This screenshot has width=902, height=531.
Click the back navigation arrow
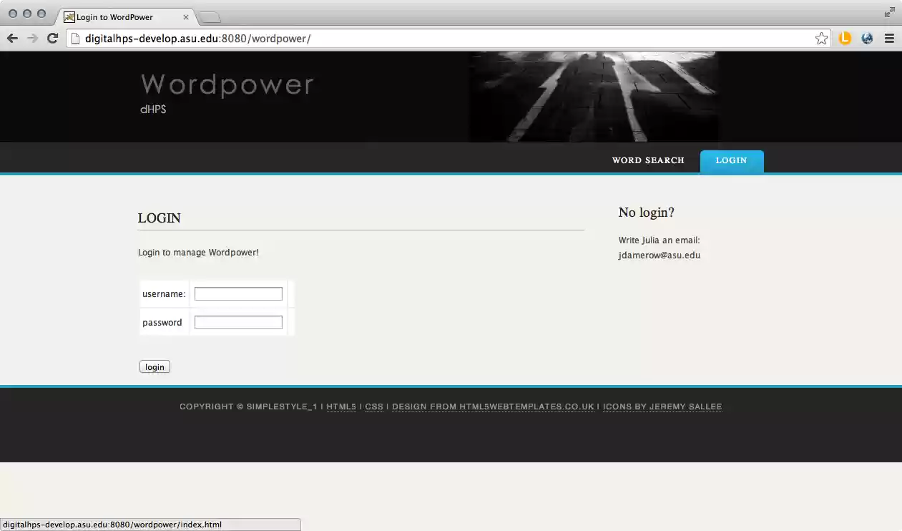point(11,38)
